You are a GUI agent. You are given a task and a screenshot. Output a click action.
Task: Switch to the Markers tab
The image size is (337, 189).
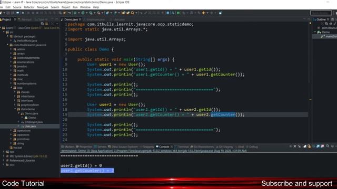pos(68,147)
